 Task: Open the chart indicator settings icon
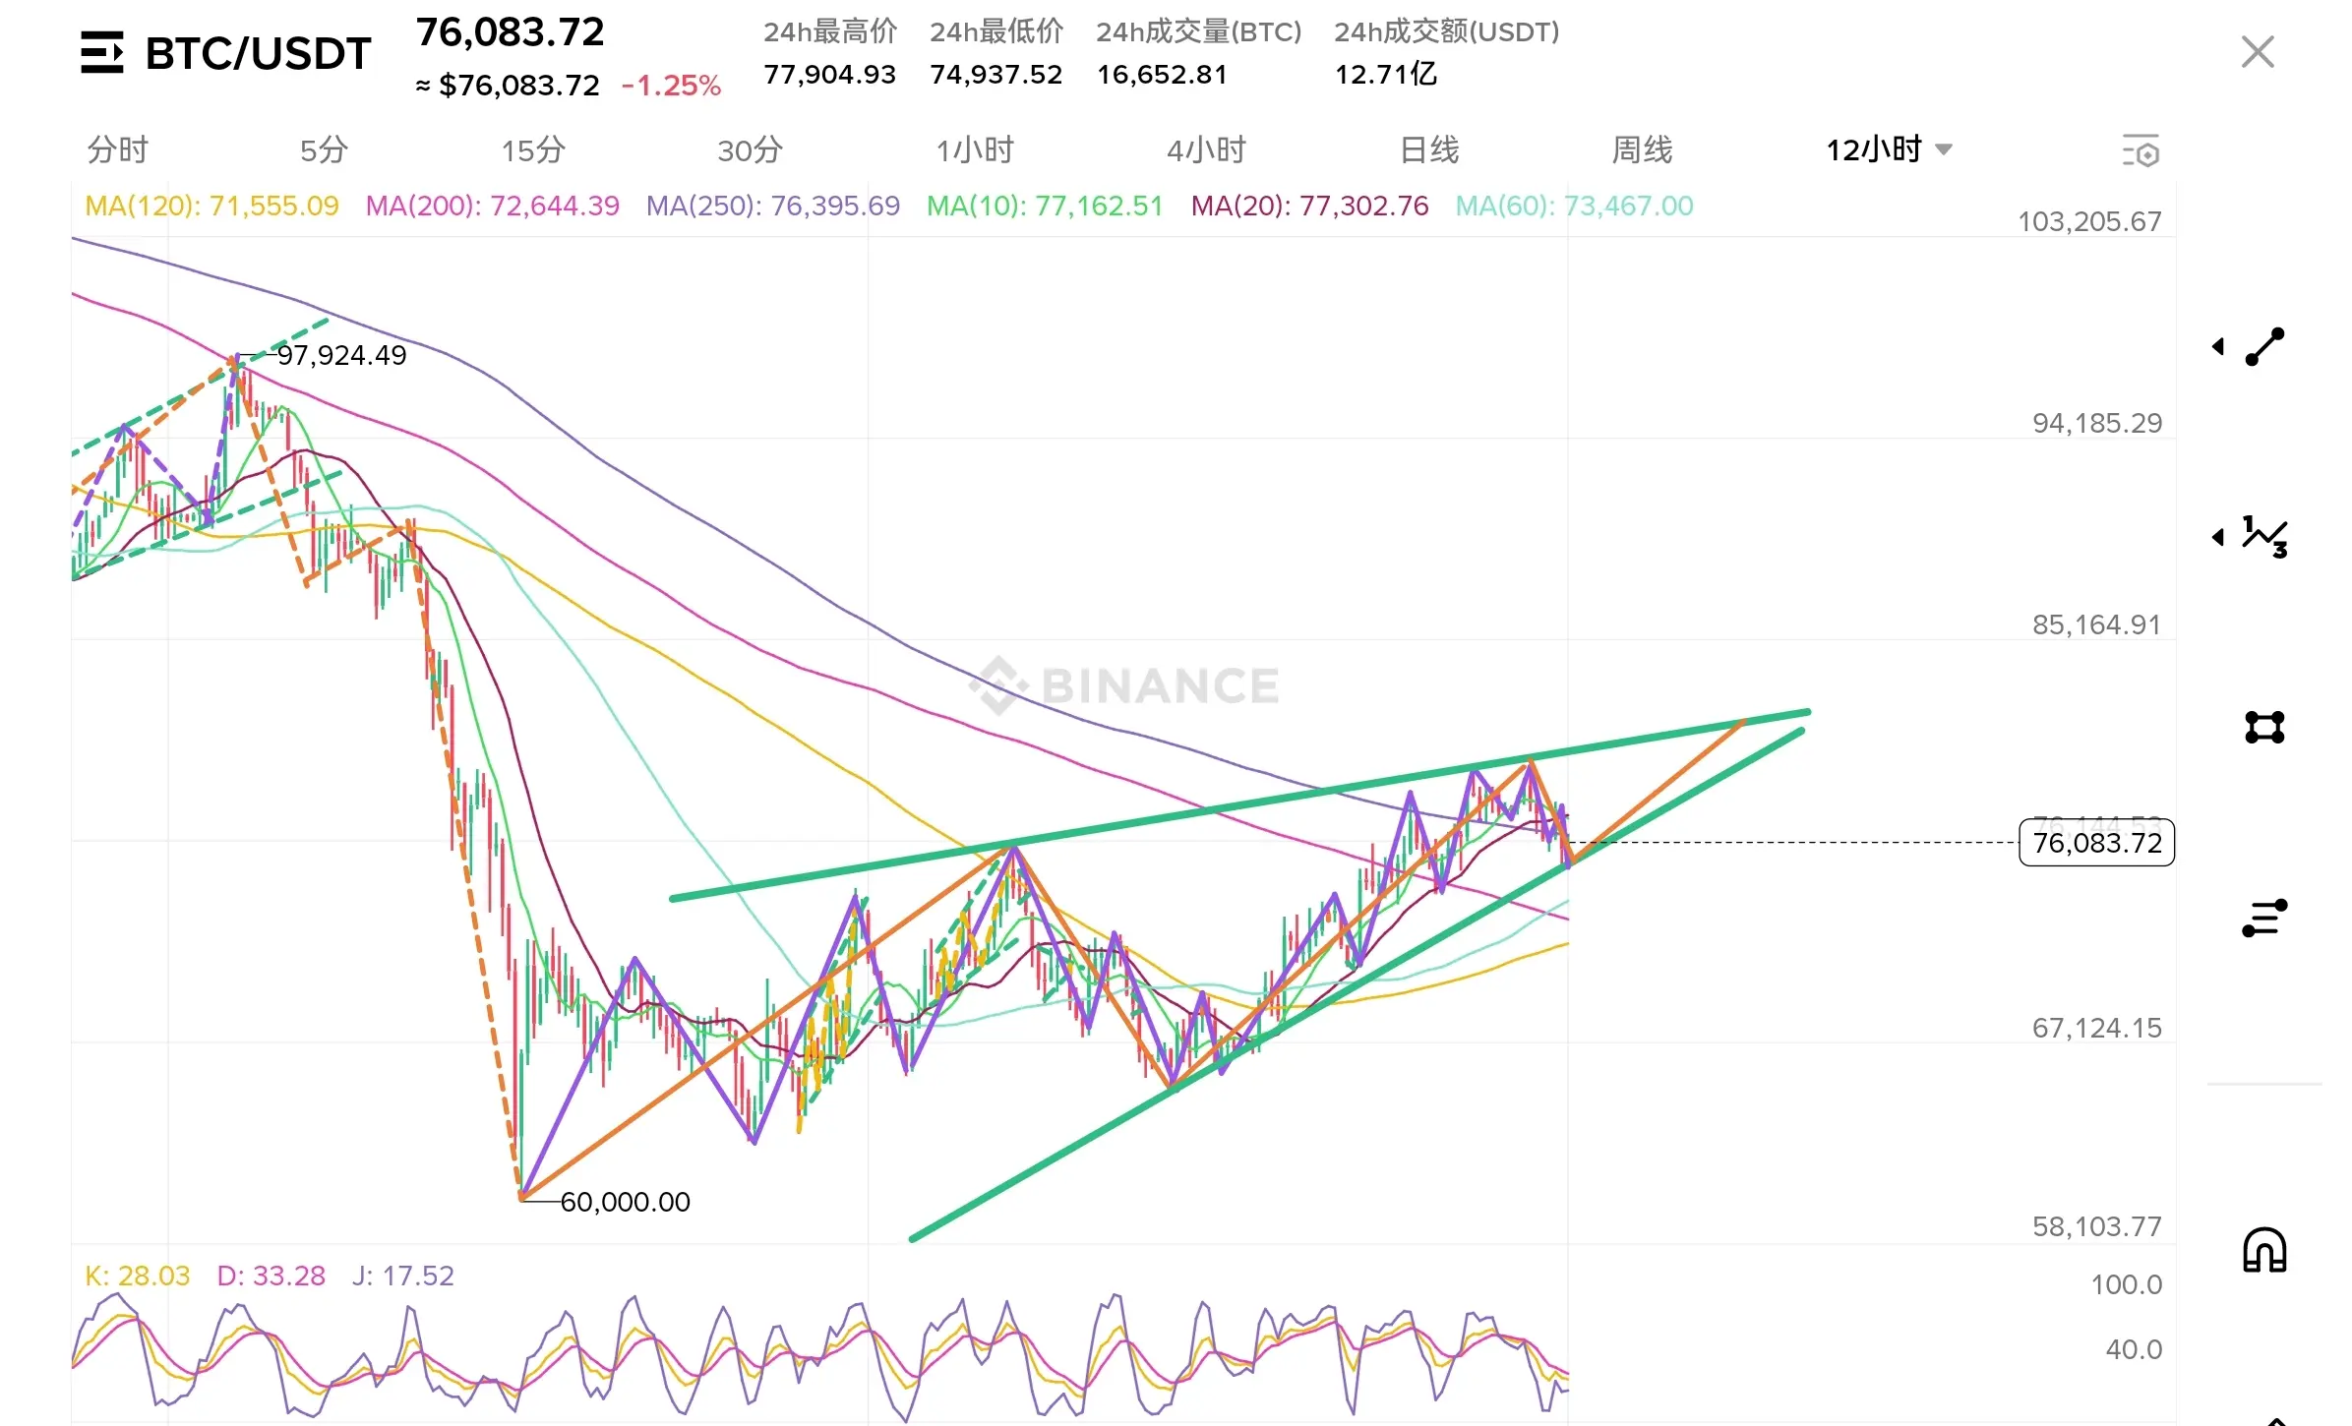[2141, 151]
